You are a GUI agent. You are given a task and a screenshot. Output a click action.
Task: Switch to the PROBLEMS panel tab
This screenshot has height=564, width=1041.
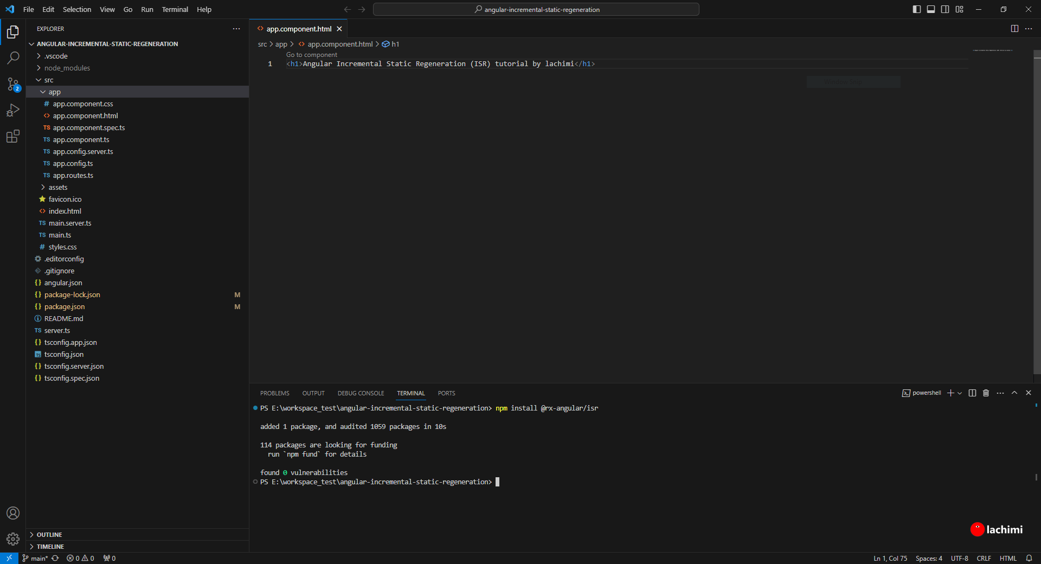pyautogui.click(x=274, y=393)
